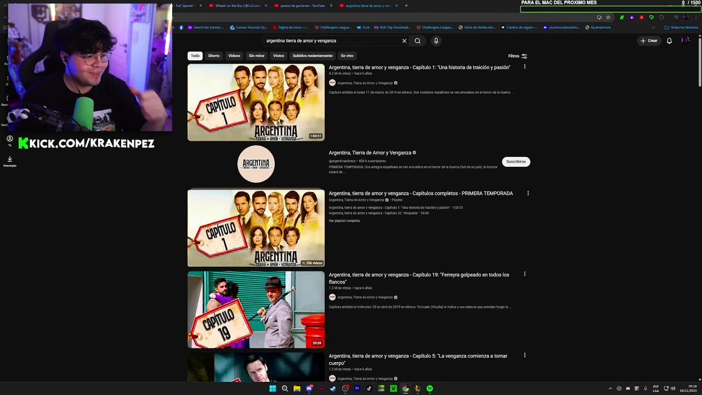Image resolution: width=702 pixels, height=395 pixels.
Task: Open the Descargas sidebar item
Action: pyautogui.click(x=10, y=161)
